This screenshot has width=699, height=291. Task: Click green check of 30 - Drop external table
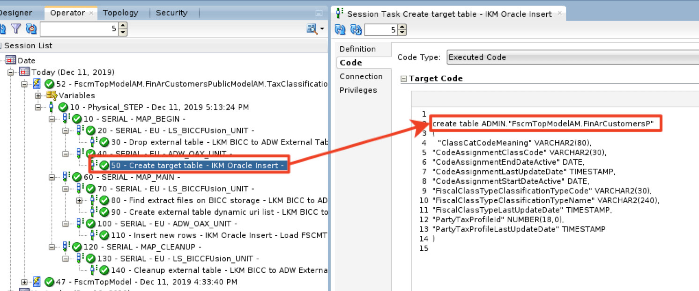point(104,142)
